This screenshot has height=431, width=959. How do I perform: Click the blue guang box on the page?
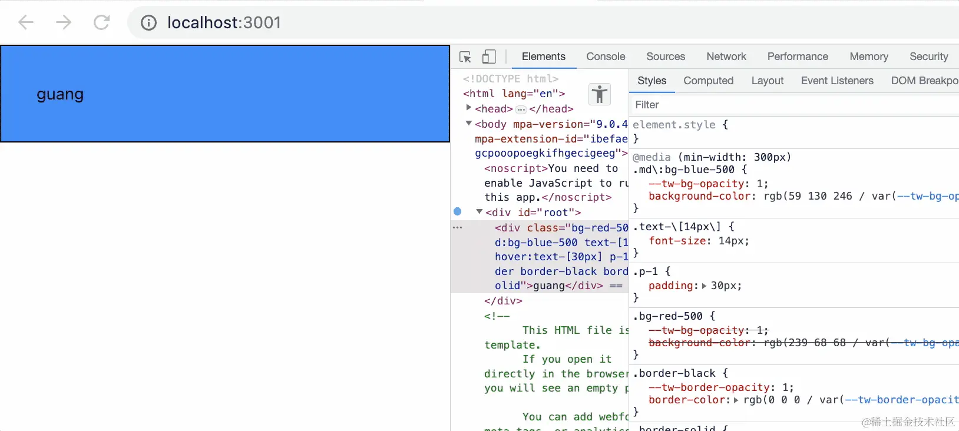(x=225, y=94)
